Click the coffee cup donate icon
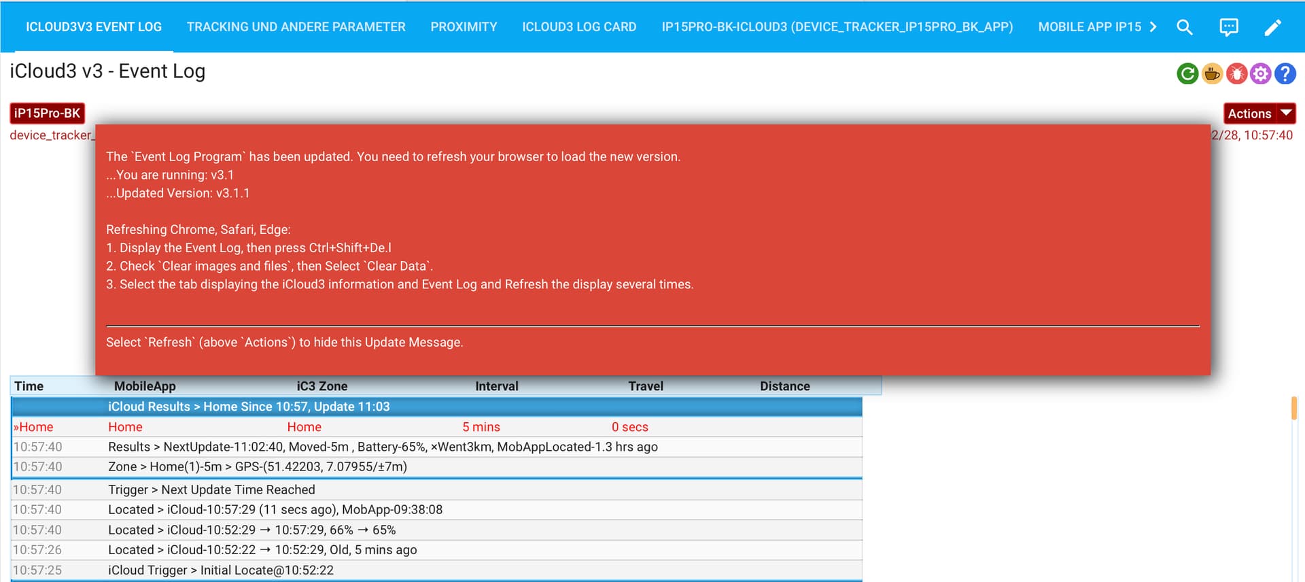This screenshot has height=582, width=1305. tap(1212, 73)
